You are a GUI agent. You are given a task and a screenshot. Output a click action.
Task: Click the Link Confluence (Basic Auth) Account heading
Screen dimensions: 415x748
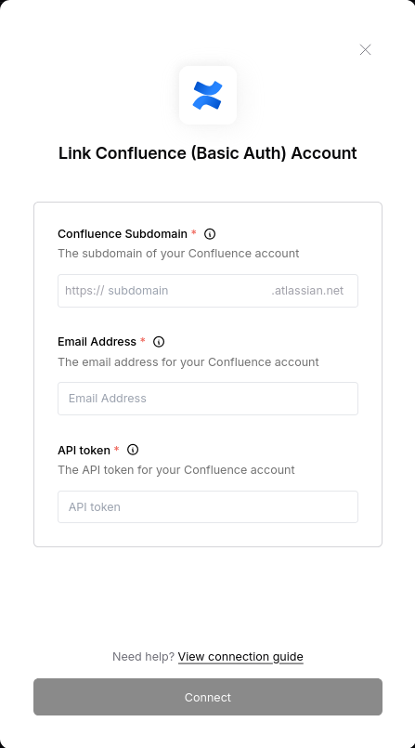(208, 153)
